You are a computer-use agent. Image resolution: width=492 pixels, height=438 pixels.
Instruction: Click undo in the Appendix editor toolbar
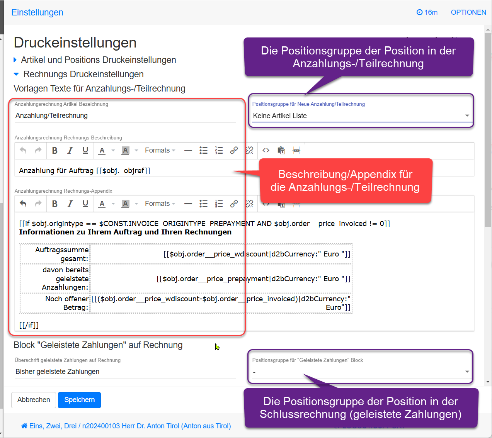tap(23, 204)
